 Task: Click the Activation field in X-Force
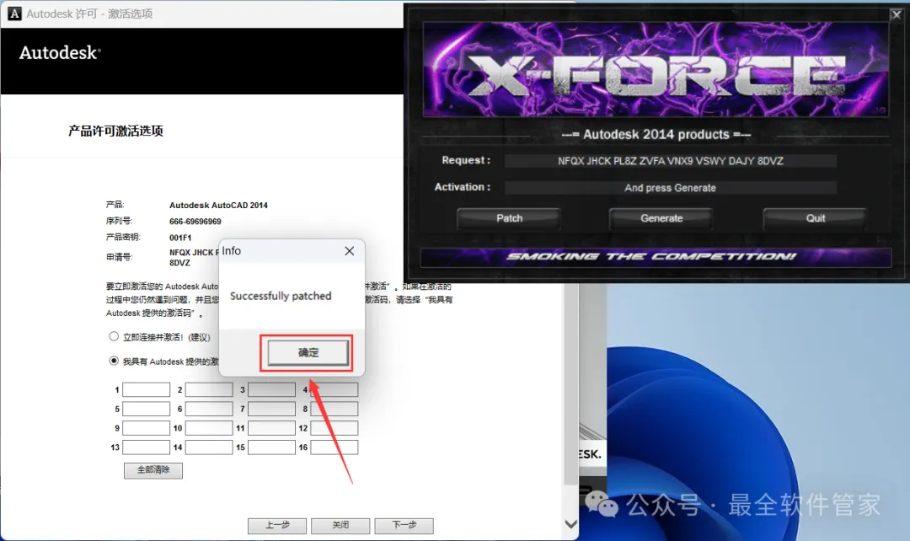click(x=671, y=187)
